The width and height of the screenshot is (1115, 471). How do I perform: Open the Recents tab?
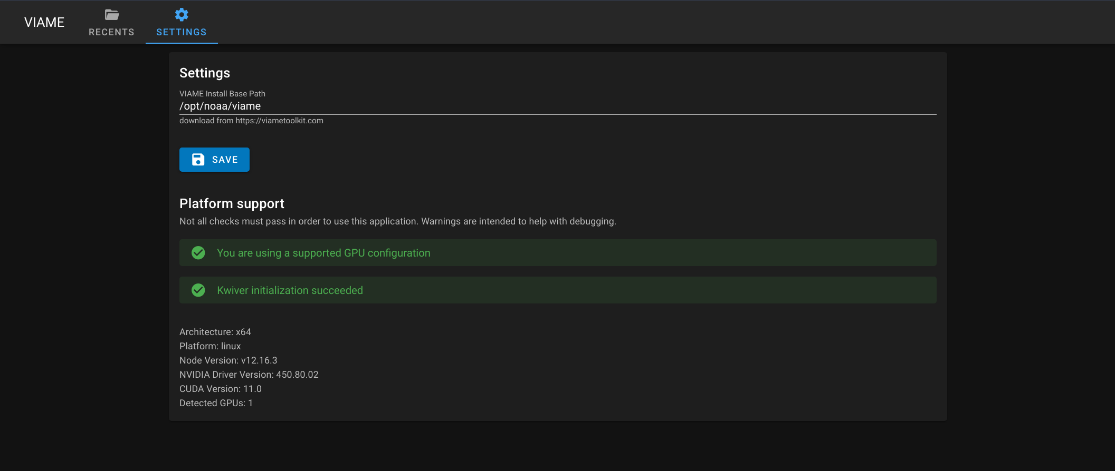(x=111, y=22)
